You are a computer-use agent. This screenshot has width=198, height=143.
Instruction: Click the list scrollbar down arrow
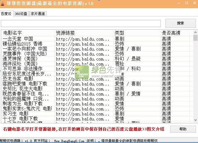click(x=195, y=120)
